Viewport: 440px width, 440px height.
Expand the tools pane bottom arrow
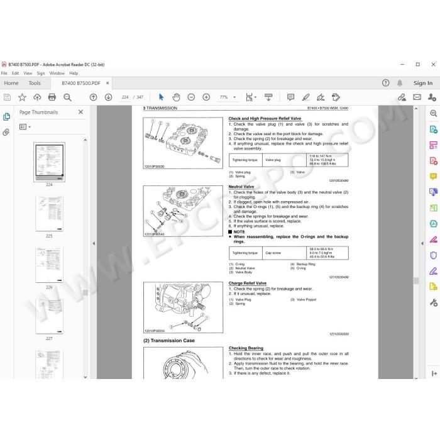point(434,373)
